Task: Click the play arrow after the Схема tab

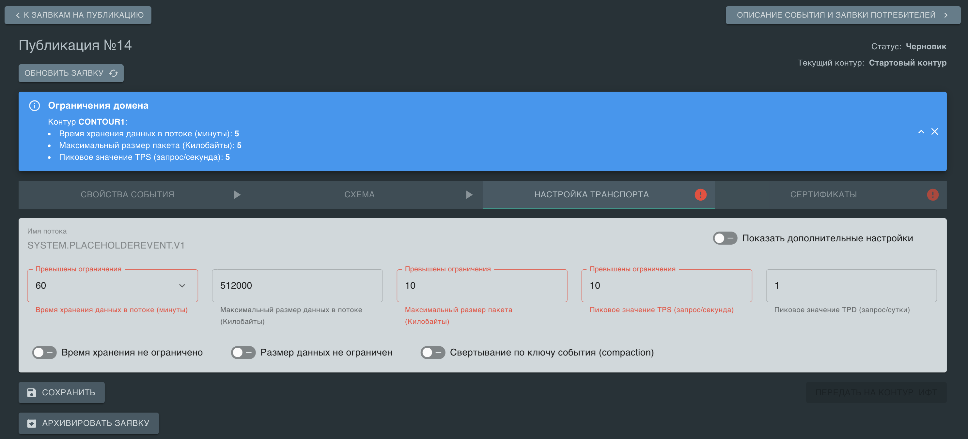Action: tap(469, 194)
